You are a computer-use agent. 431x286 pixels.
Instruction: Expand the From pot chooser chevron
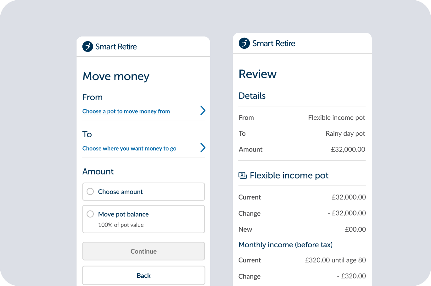[203, 111]
